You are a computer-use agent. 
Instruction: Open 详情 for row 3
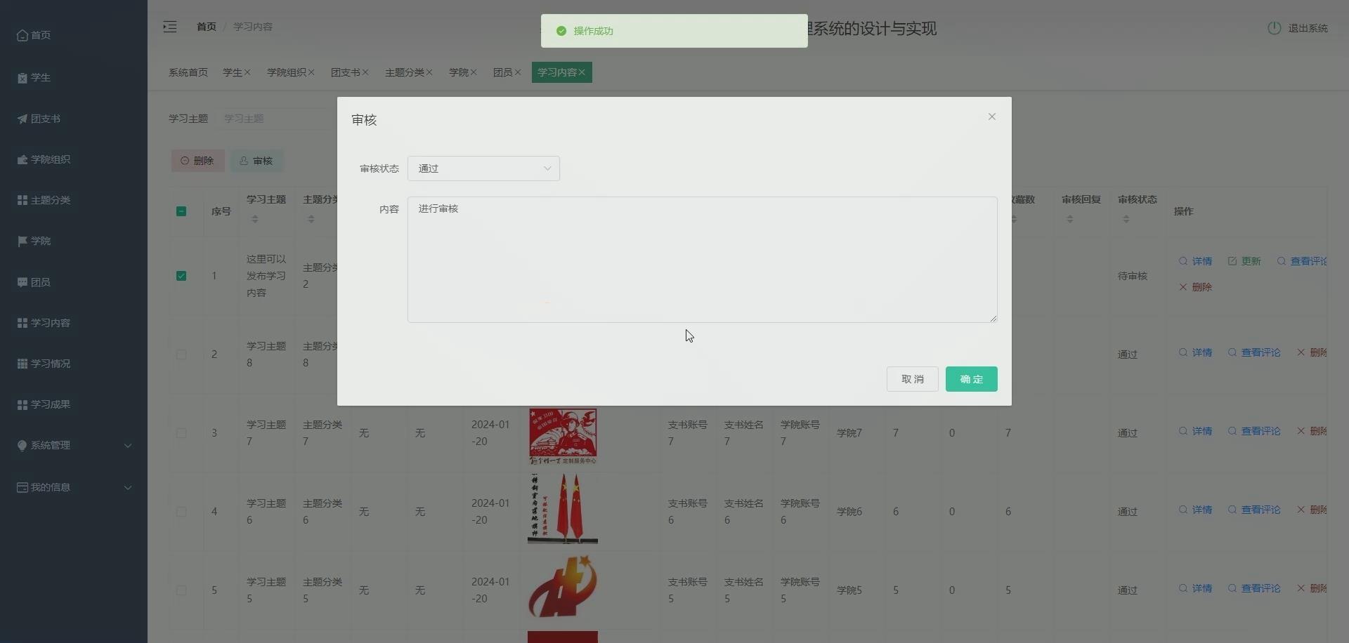(x=1196, y=431)
